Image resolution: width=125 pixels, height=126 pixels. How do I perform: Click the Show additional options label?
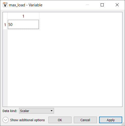[27, 120]
